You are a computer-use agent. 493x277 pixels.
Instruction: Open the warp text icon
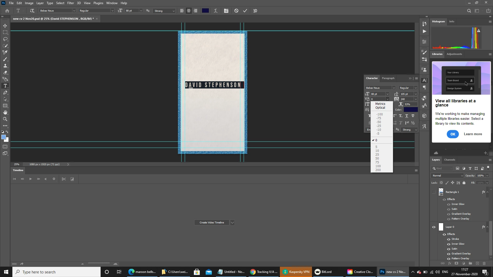coord(216,11)
